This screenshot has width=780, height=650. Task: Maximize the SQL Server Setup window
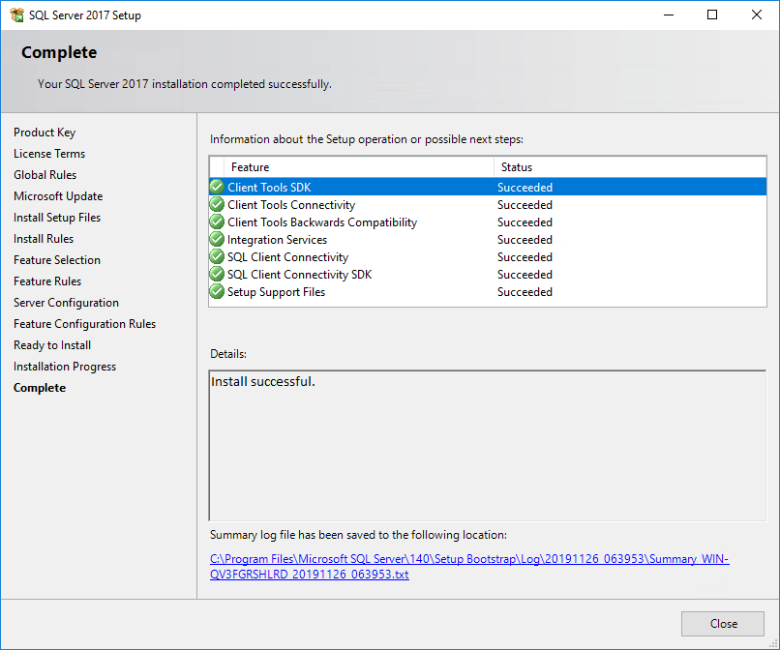click(x=712, y=15)
